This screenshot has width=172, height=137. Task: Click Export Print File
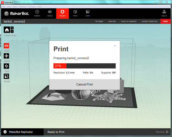point(150,21)
